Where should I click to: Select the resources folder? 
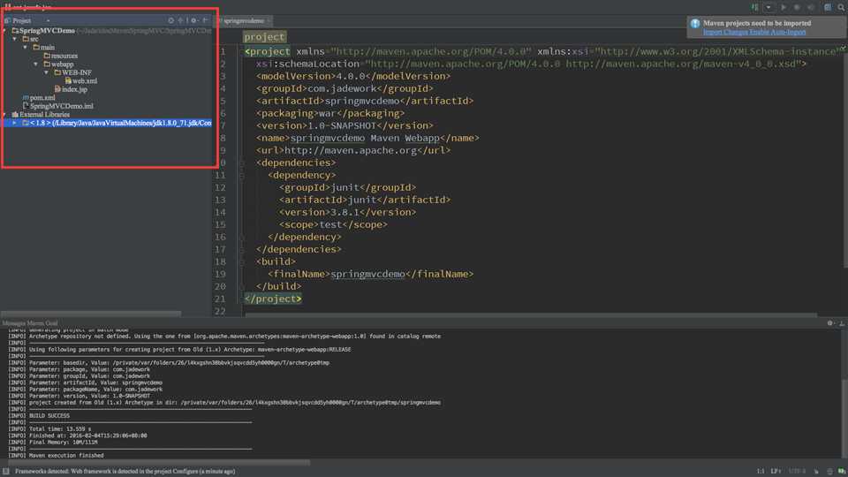[60, 56]
